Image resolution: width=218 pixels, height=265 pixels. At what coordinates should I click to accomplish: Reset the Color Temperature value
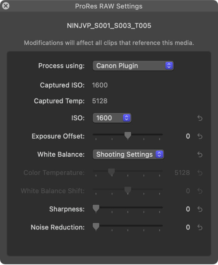pyautogui.click(x=200, y=173)
